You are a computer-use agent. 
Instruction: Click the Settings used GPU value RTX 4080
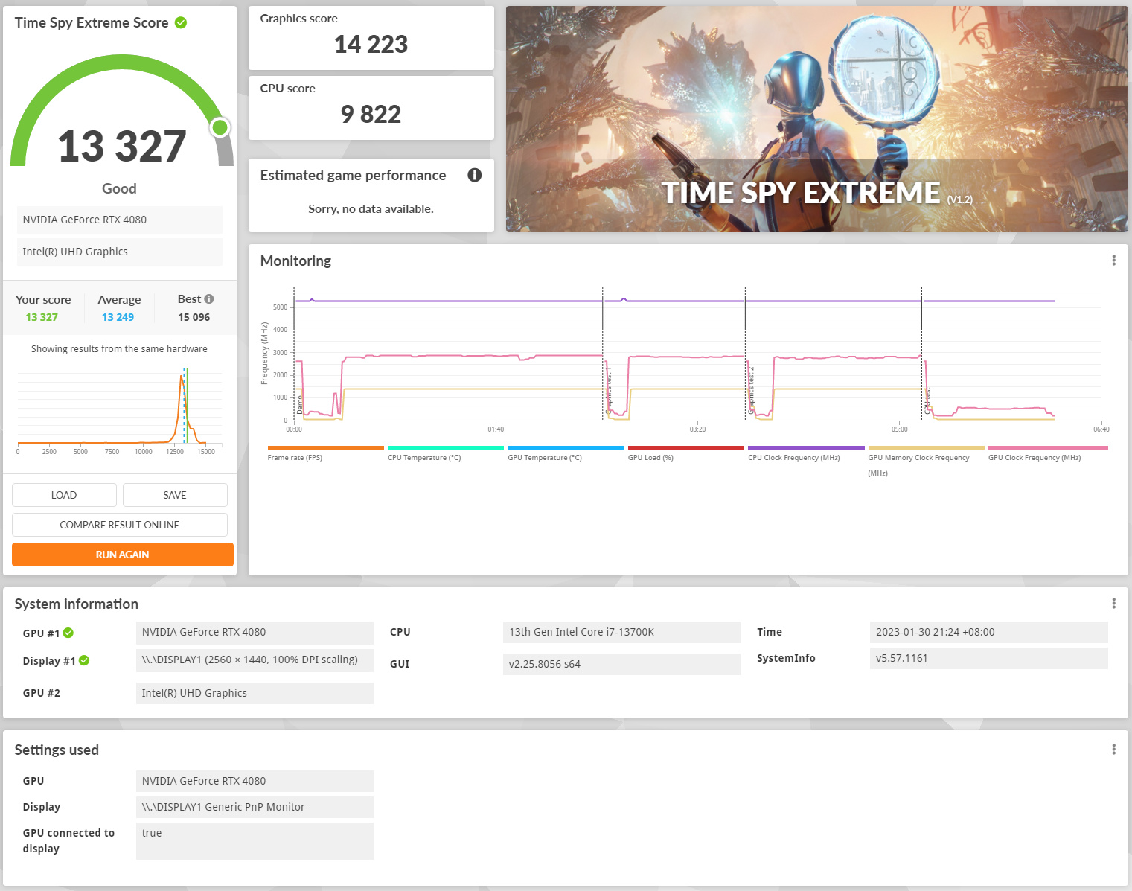[x=255, y=781]
